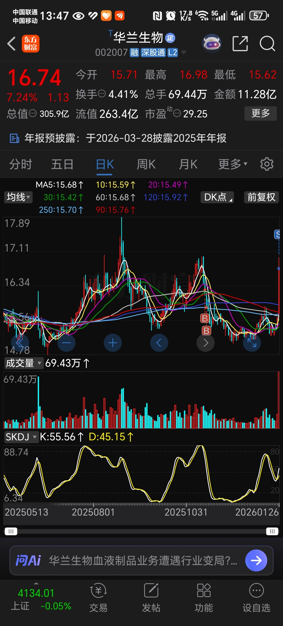Open 发帖 post icon
This screenshot has height=626, width=283.
151,598
